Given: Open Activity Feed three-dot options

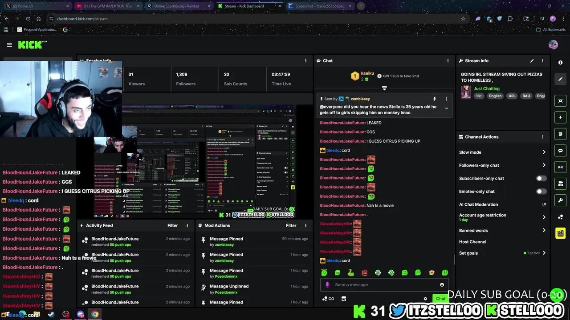Looking at the screenshot, I should pos(187,225).
